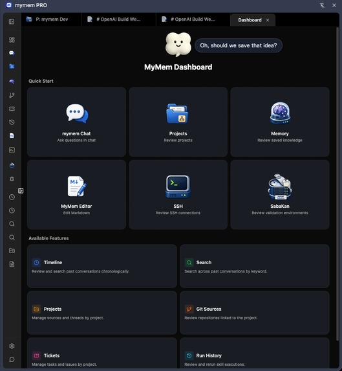This screenshot has width=342, height=371.
Task: Open the outlined file icon in sidebar
Action: coord(12,264)
